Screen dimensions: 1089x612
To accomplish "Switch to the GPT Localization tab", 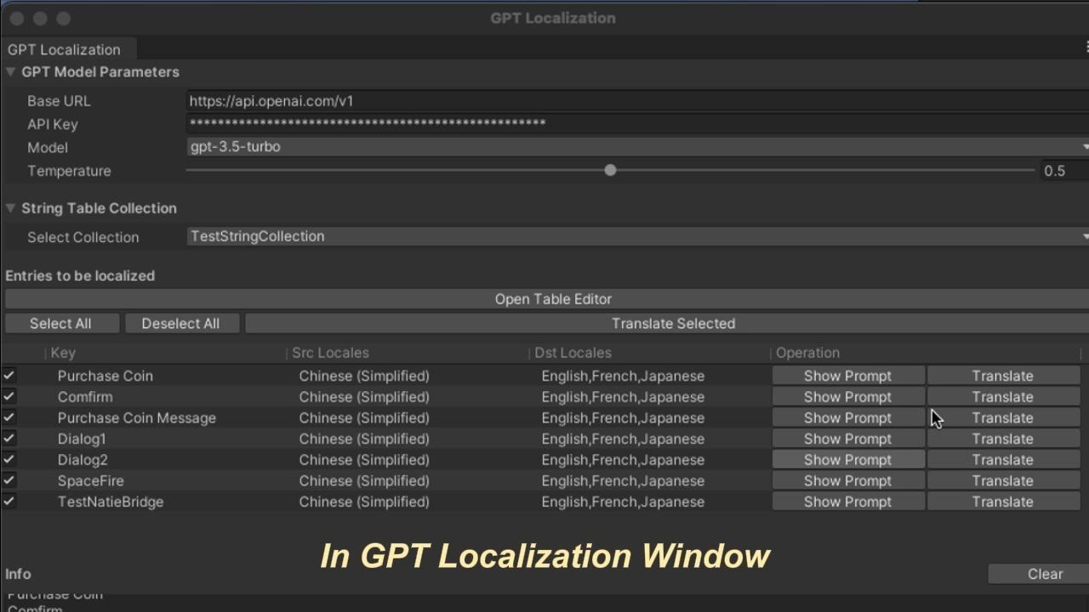I will [64, 49].
